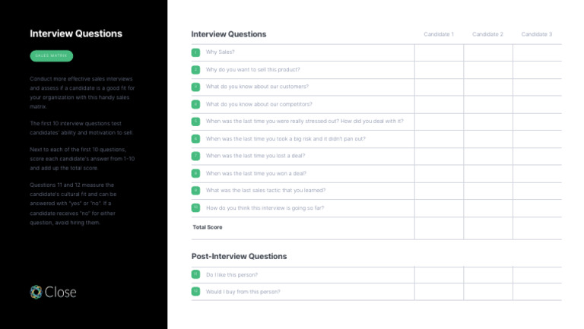Click the green number 7 badge
This screenshot has height=329, width=584.
point(195,156)
